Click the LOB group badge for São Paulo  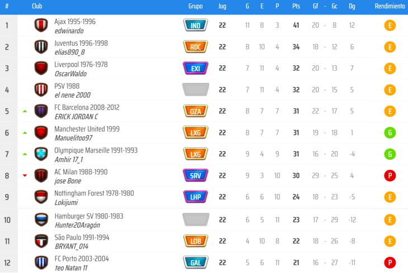[196, 241]
